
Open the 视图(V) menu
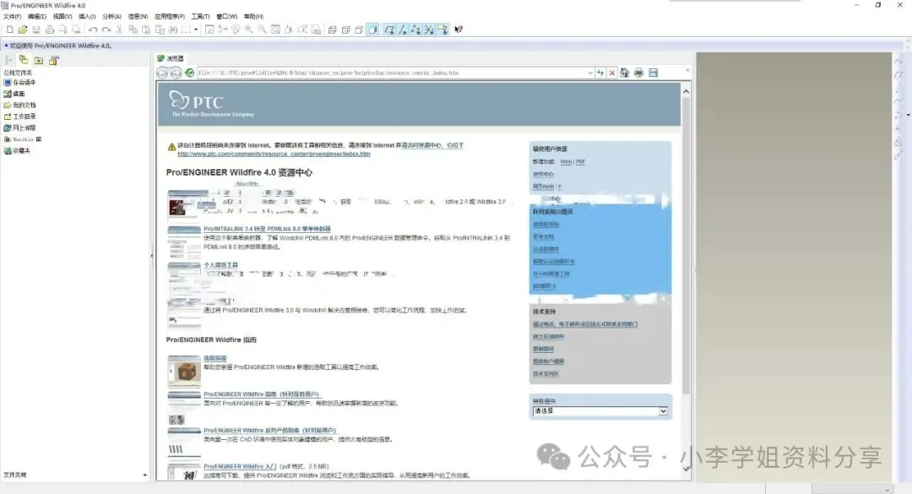[x=62, y=16]
